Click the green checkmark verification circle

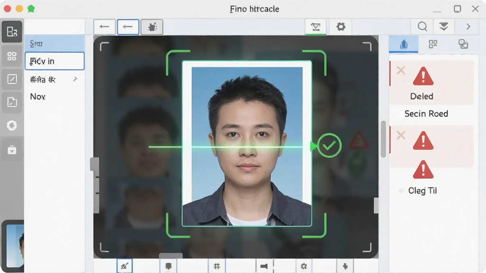coord(329,145)
